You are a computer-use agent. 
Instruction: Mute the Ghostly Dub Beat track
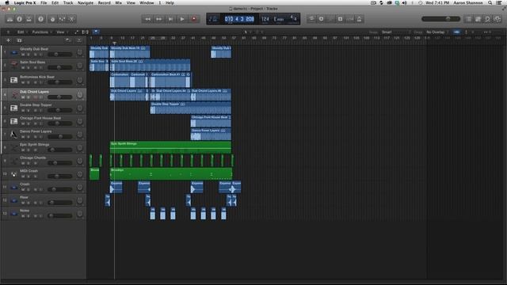23,55
